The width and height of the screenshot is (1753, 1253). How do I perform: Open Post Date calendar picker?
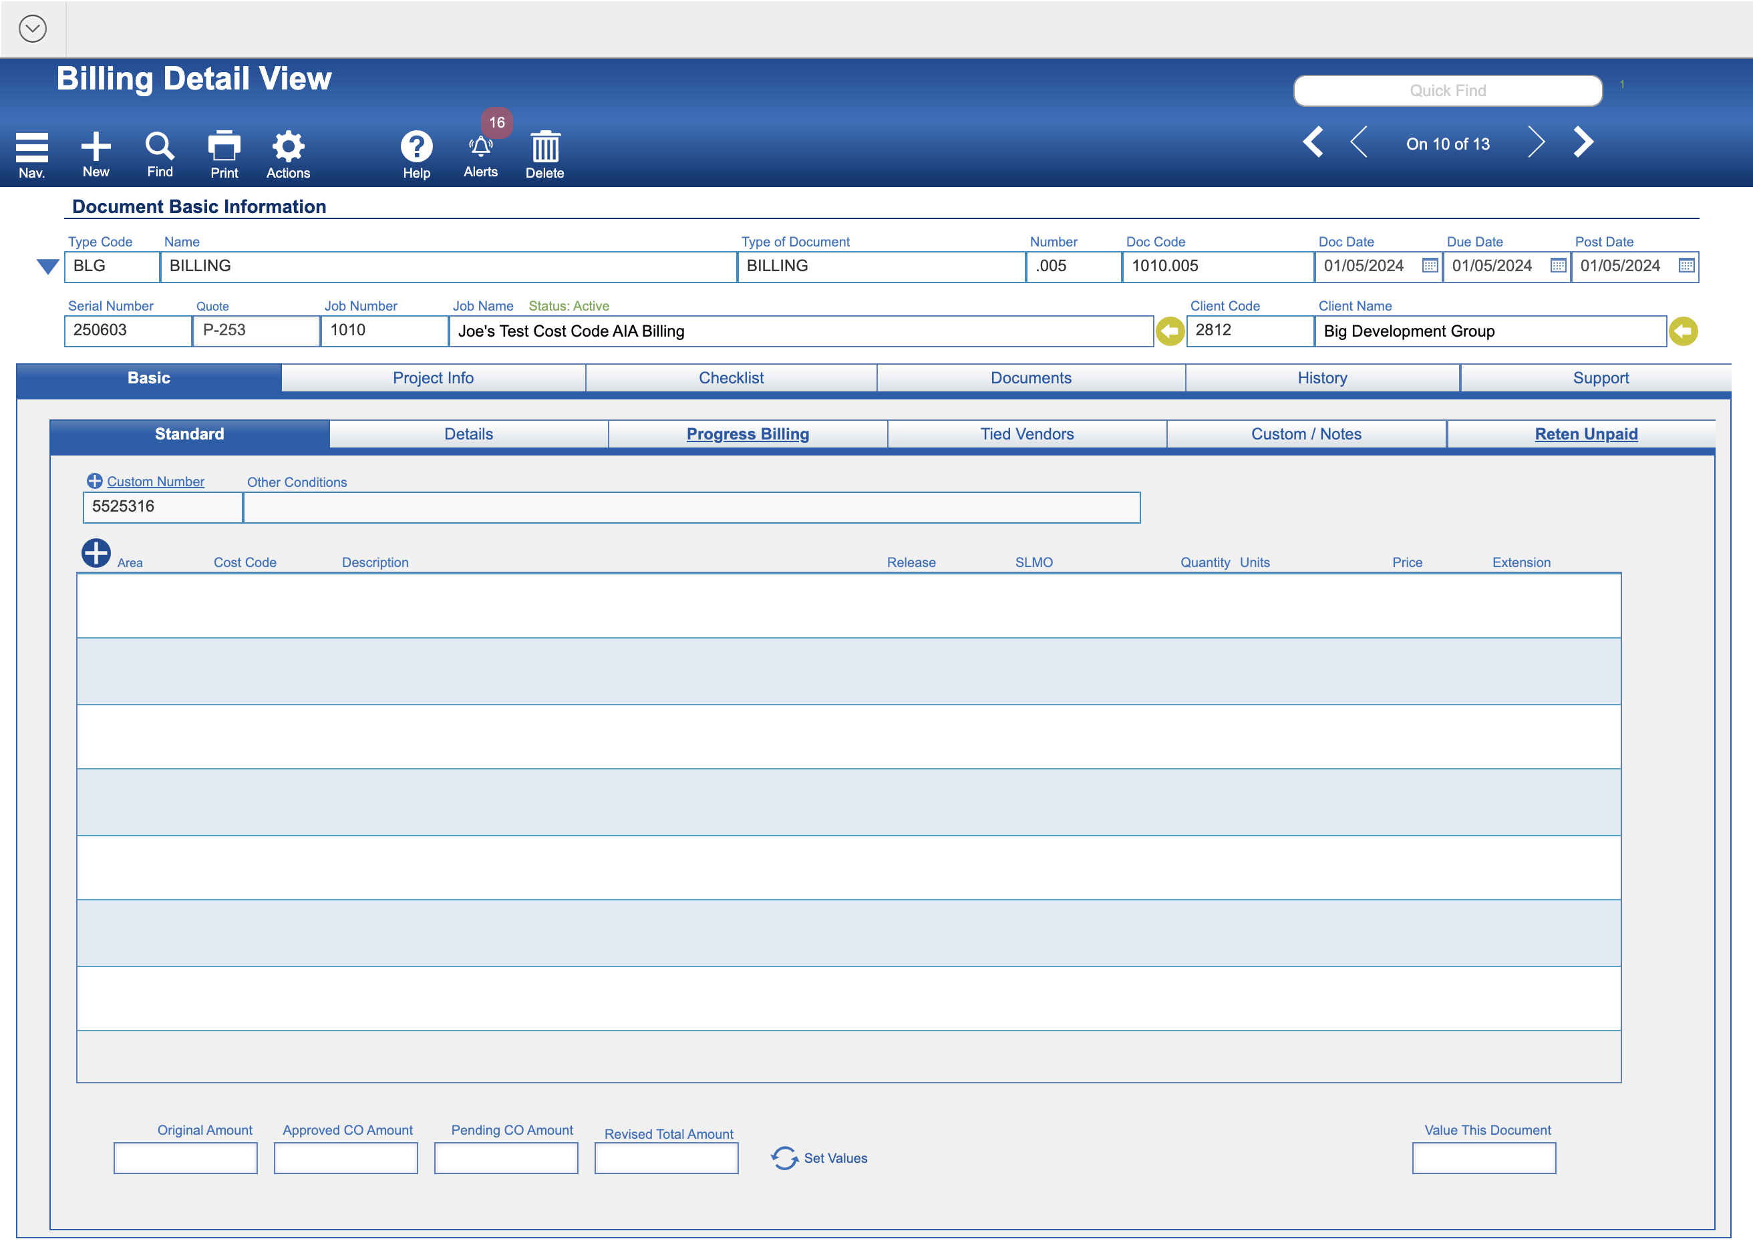(1686, 265)
